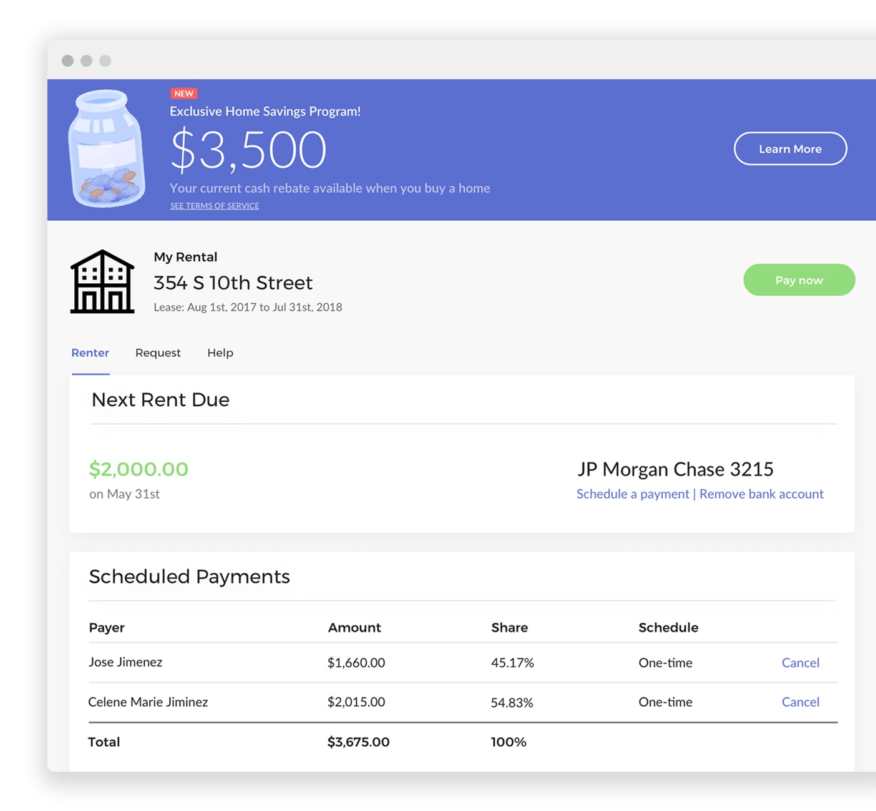
Task: Click the current cash rebate description text
Action: [x=329, y=188]
